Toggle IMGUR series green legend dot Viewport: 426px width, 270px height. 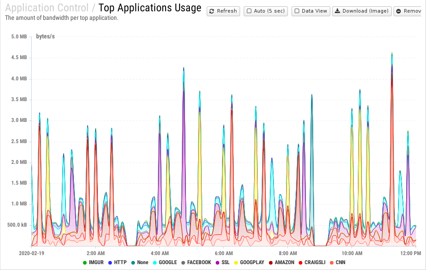coord(84,262)
